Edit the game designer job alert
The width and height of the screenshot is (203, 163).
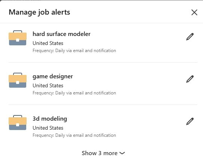click(x=190, y=79)
